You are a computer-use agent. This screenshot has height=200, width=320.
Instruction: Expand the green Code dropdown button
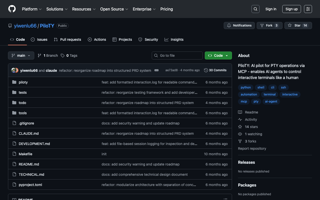click(x=218, y=55)
